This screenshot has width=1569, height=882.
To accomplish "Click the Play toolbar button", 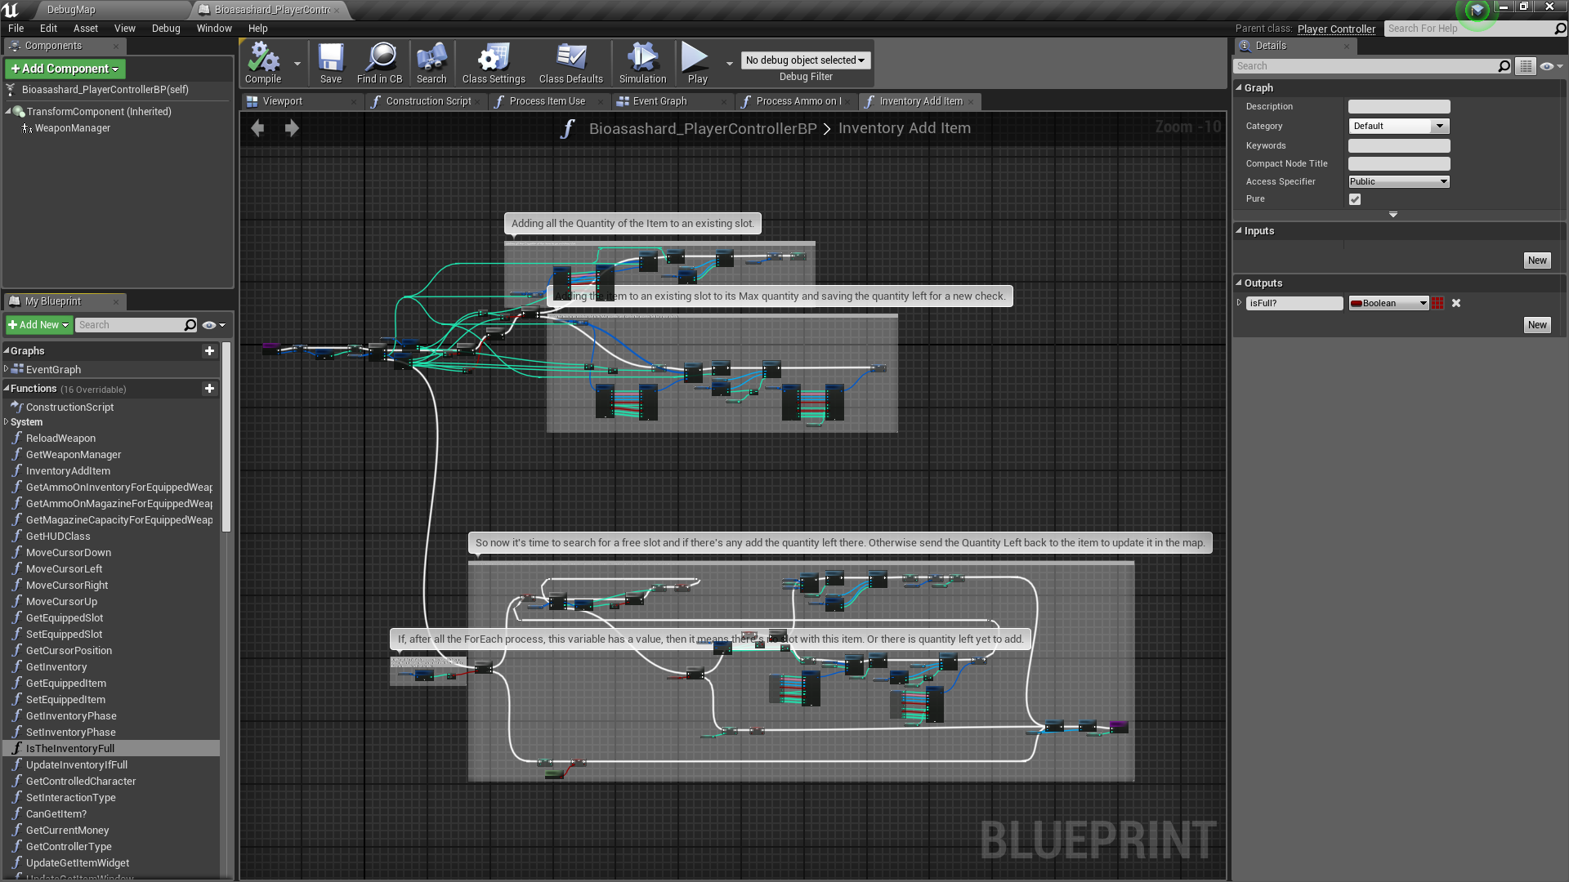I will [697, 63].
